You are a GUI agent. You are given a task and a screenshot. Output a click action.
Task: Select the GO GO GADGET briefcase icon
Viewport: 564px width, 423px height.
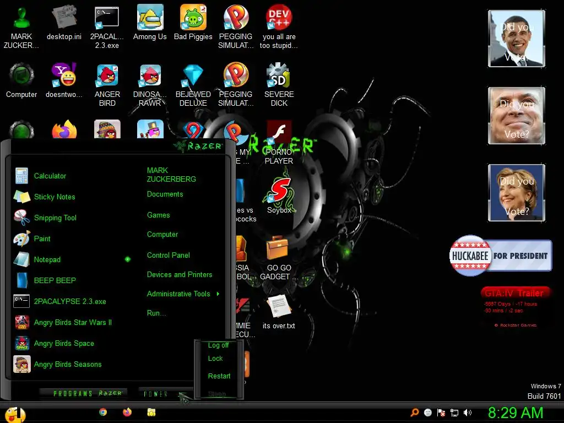tap(279, 258)
